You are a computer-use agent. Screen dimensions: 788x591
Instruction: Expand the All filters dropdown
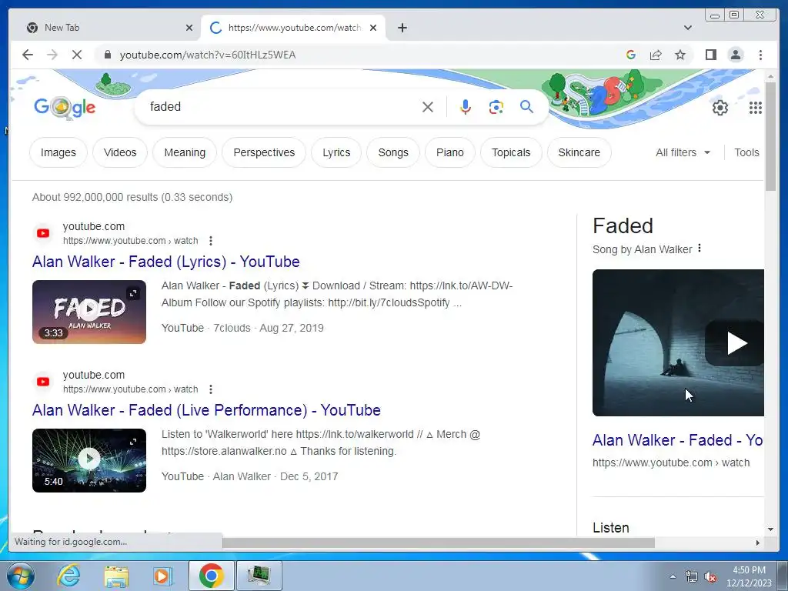683,152
